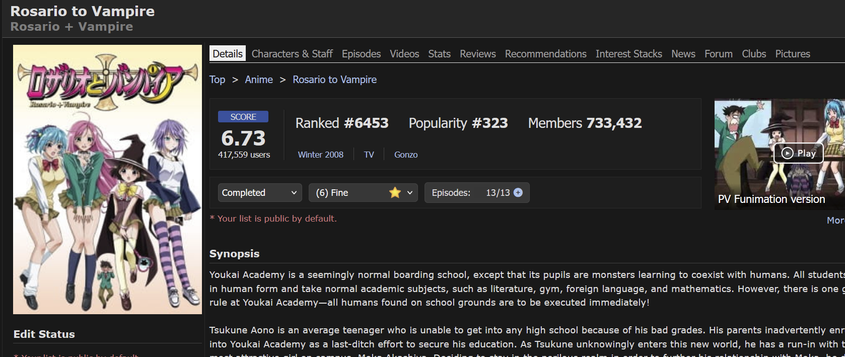Click Rosario to Vampire breadcrumb link

pos(334,80)
